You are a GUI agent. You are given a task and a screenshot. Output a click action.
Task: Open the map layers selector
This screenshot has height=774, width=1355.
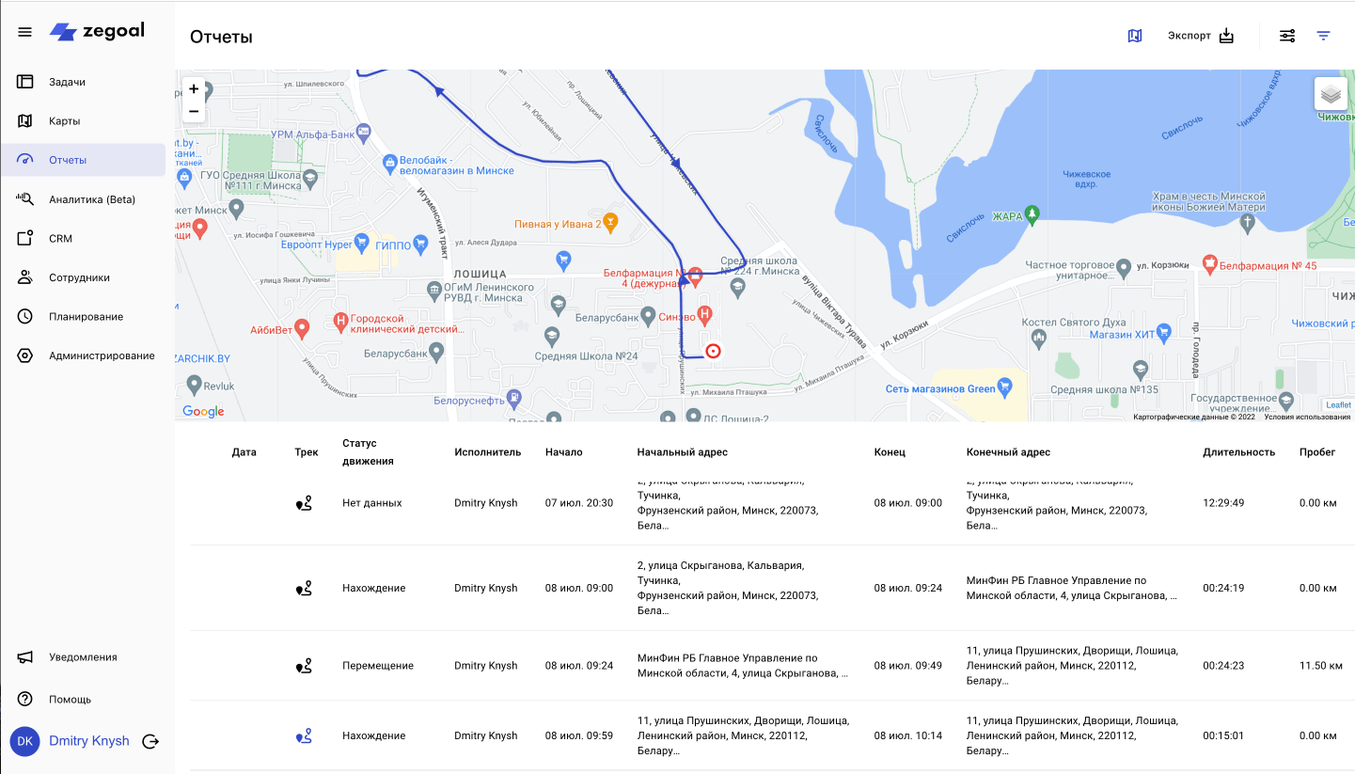(1330, 95)
